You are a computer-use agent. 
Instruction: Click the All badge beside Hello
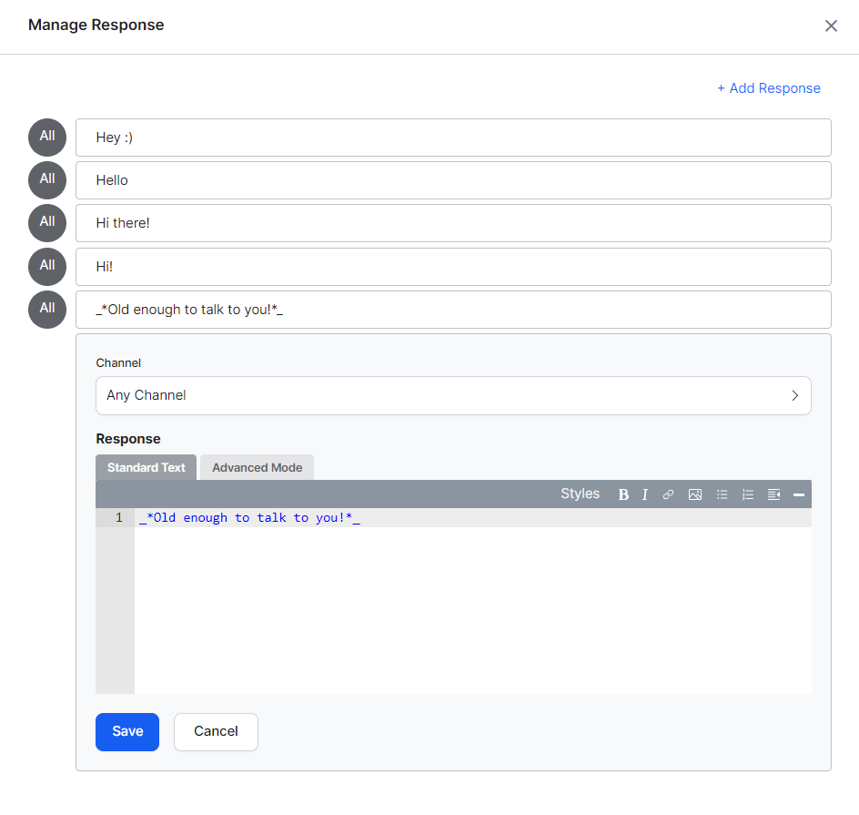(x=47, y=179)
